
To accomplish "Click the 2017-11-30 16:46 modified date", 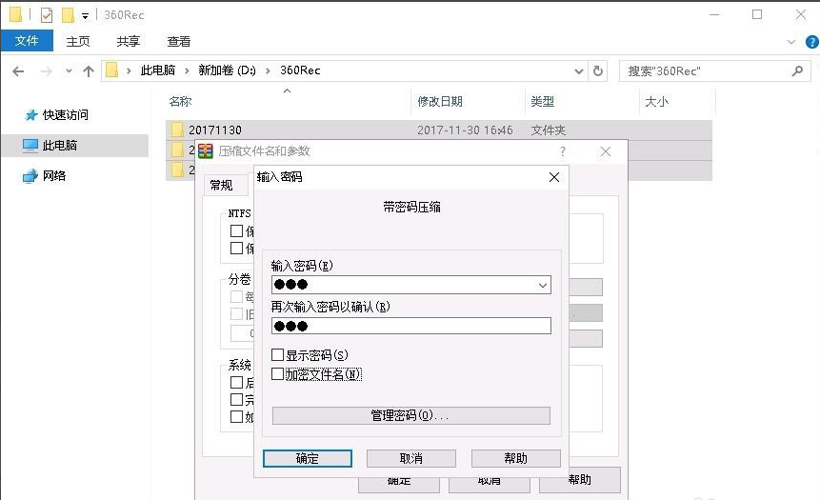I will click(465, 130).
